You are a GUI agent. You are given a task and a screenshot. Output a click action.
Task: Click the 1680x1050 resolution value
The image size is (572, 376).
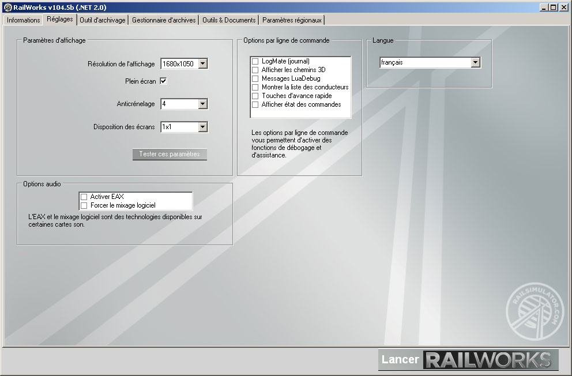point(178,64)
